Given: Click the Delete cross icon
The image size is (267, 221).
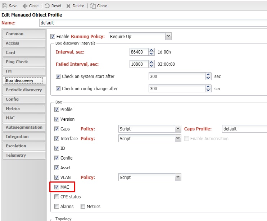Looking at the screenshot, I should [x=68, y=6].
